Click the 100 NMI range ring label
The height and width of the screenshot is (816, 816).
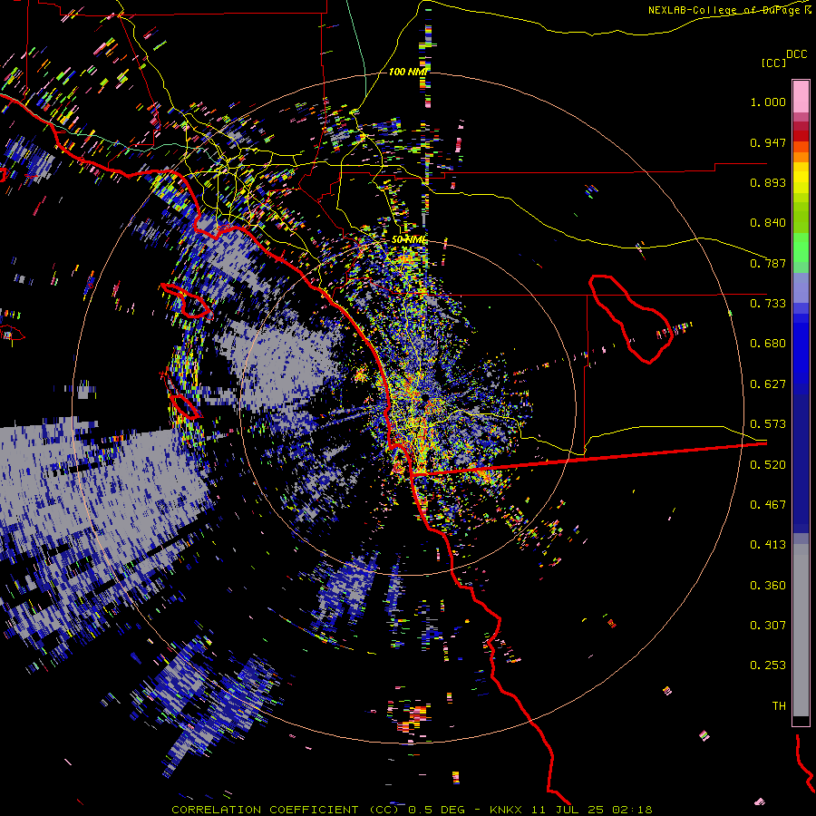[x=408, y=72]
